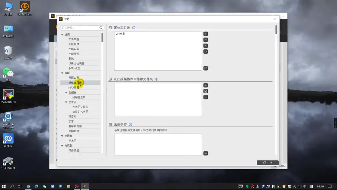
Task: Click the swap icon below 媒体库目录 arrows
Action: click(x=205, y=68)
